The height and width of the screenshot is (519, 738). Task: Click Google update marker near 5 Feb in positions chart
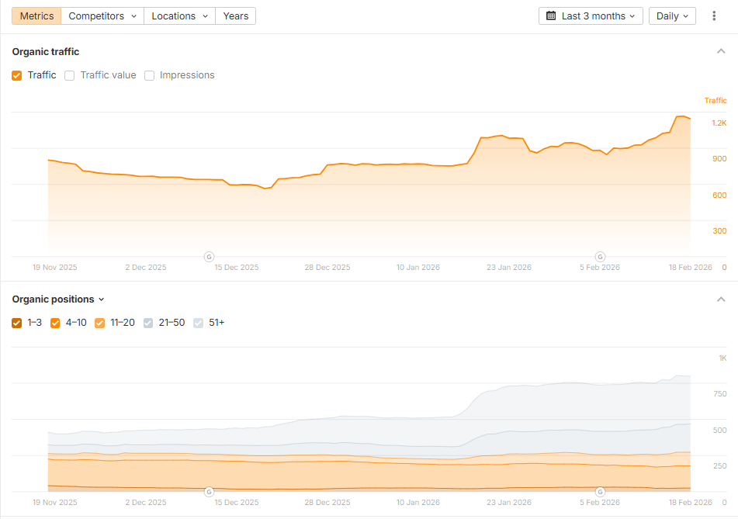point(600,492)
